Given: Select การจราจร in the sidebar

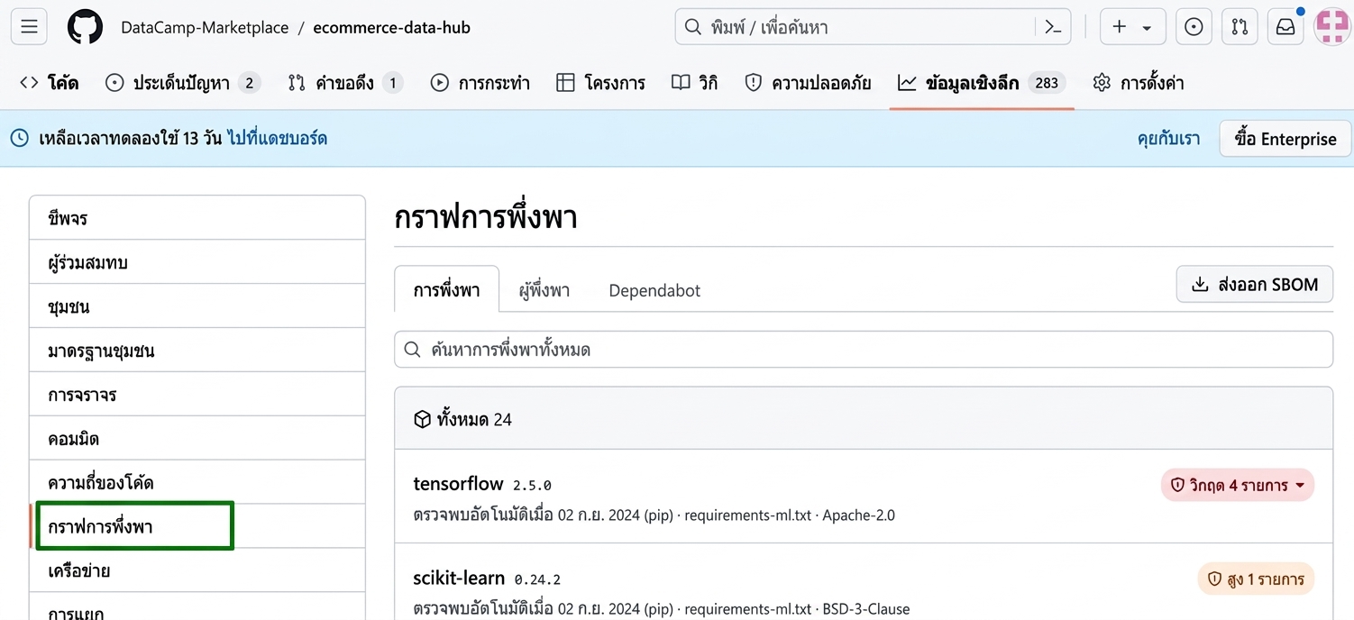Looking at the screenshot, I should pos(197,395).
